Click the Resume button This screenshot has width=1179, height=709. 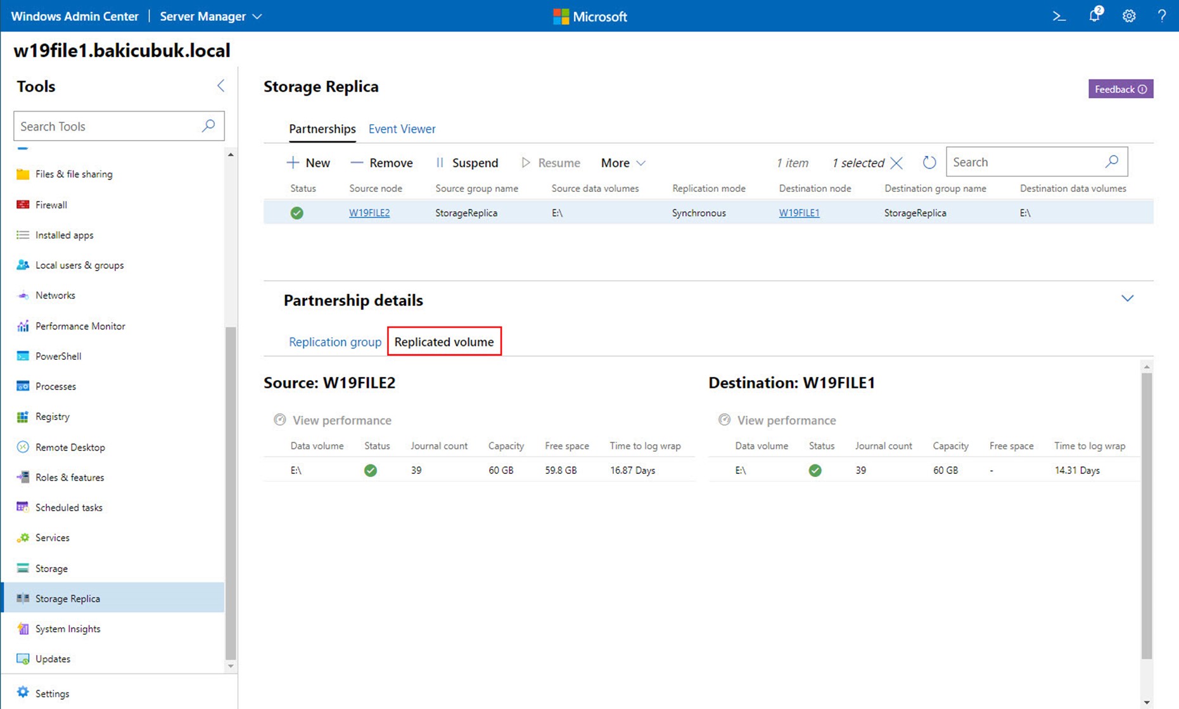pos(551,163)
